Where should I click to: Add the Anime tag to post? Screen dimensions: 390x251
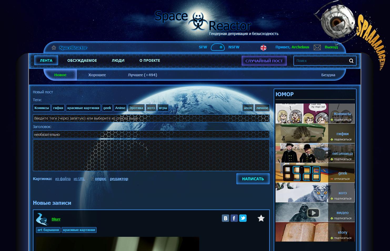(120, 108)
